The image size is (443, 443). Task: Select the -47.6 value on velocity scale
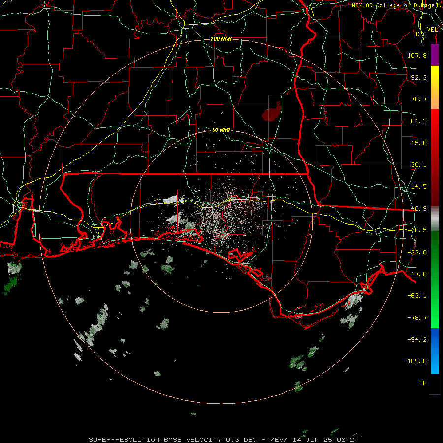(417, 274)
